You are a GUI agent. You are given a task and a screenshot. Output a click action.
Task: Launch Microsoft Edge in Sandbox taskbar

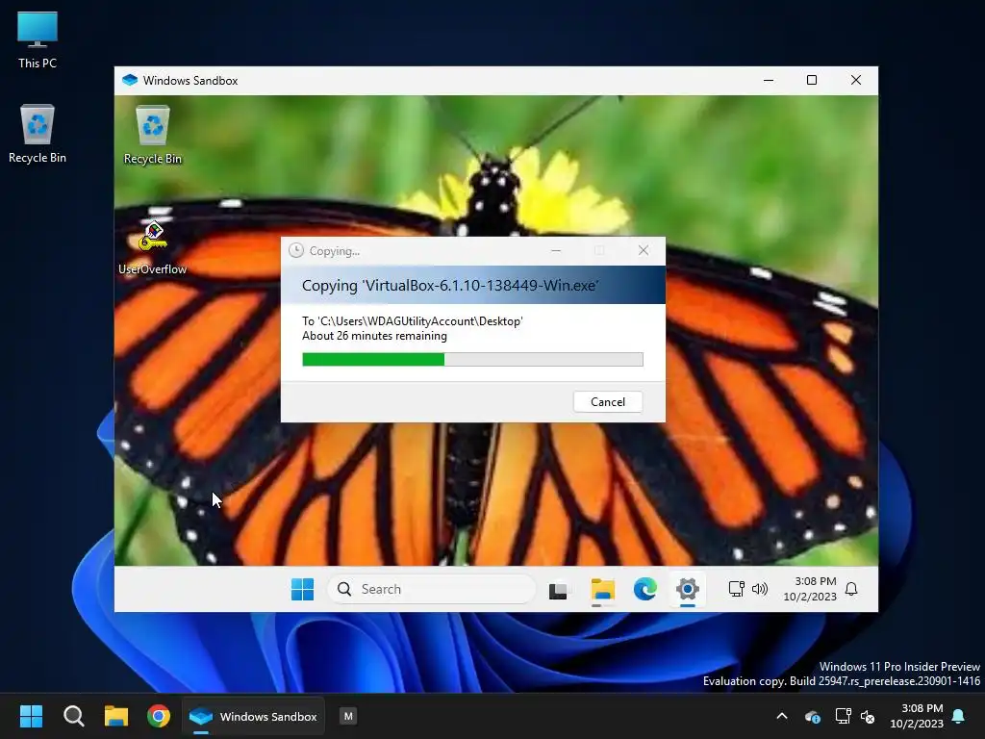tap(645, 590)
